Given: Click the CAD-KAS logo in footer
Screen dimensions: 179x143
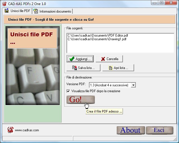Looking at the screenshot, I should (10, 130).
